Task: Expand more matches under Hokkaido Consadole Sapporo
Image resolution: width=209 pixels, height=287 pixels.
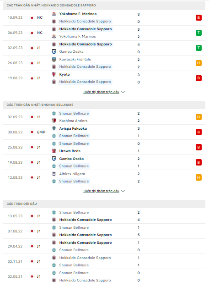Action: 102,92
